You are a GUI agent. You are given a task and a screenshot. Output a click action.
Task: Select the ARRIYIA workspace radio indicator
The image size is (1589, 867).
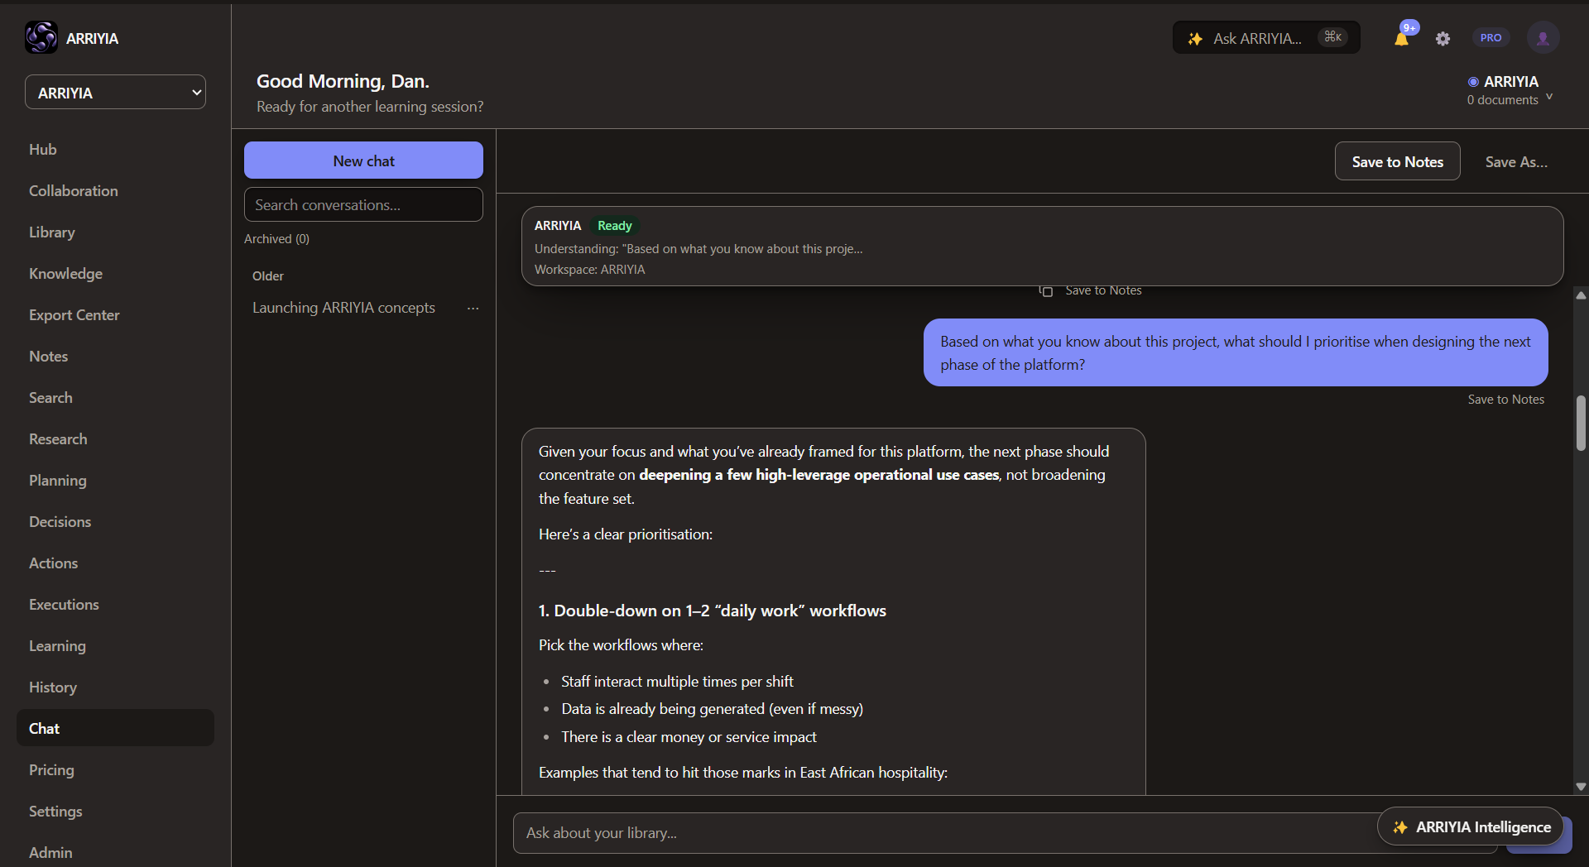pos(1473,82)
